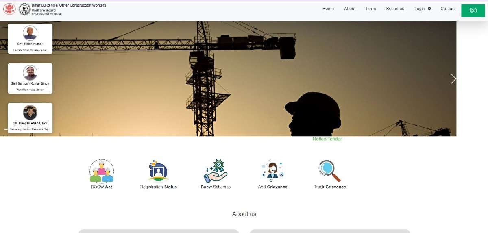
Task: Advance the banner with next arrow
Action: click(453, 78)
